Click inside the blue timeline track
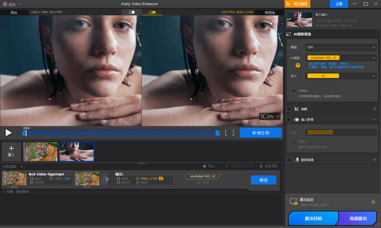 tap(121, 133)
